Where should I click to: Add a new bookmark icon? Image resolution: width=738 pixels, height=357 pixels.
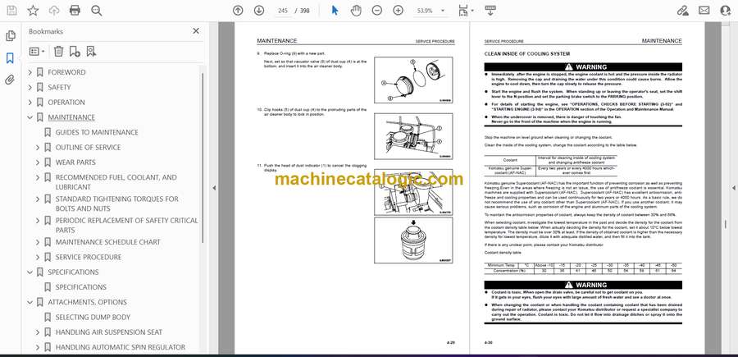point(75,52)
